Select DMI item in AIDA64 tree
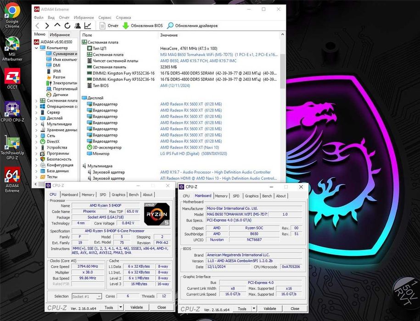Screen dimensions: 420x321 point(54,65)
